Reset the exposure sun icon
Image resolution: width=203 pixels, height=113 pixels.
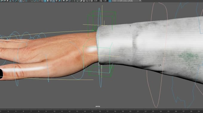(x=92, y=1)
